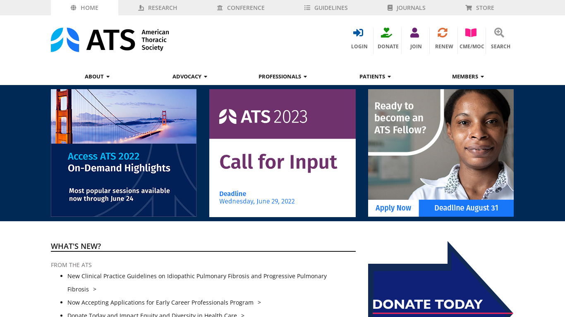565x317 pixels.
Task: Click the DONATE text label
Action: click(388, 47)
